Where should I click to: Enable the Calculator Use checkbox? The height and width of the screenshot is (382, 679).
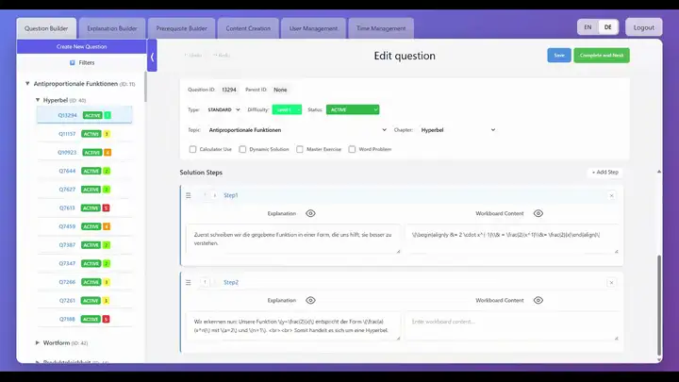coord(192,149)
